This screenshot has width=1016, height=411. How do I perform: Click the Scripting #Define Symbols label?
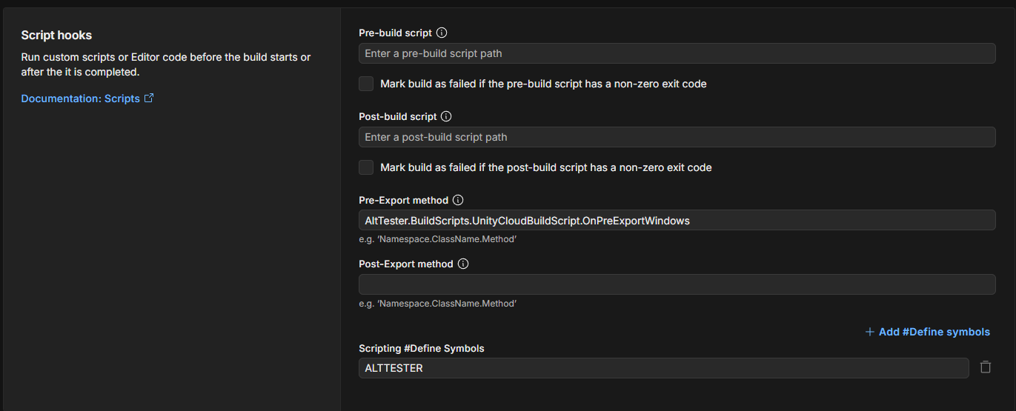coord(421,348)
